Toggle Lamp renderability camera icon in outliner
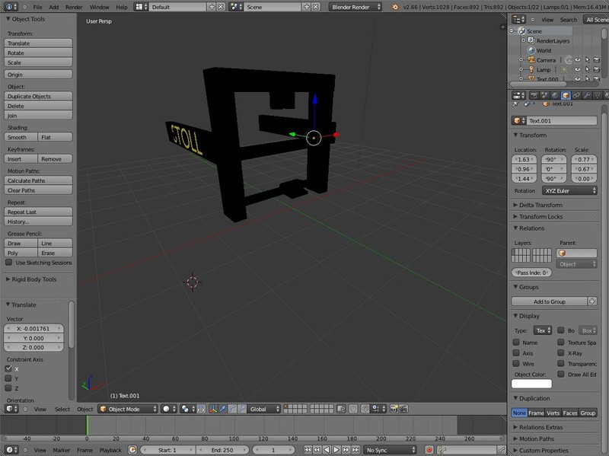The height and width of the screenshot is (456, 609). [597, 69]
